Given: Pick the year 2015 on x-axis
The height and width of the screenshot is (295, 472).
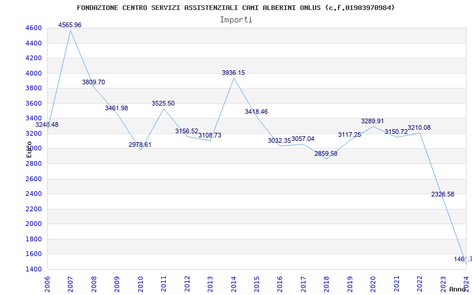Looking at the screenshot, I should coord(257,284).
